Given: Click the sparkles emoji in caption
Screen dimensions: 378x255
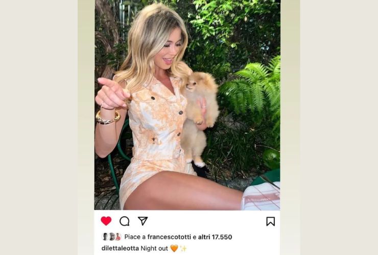Looking at the screenshot, I should pos(183,248).
